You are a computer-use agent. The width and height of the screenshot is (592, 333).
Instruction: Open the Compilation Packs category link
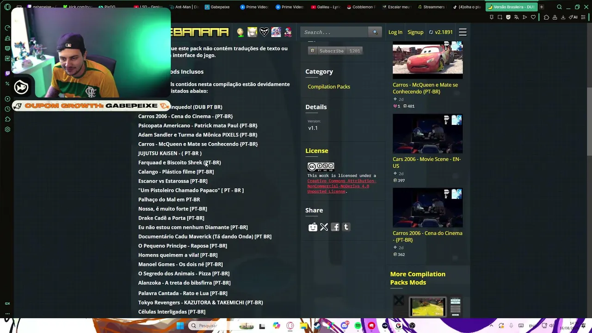[329, 86]
